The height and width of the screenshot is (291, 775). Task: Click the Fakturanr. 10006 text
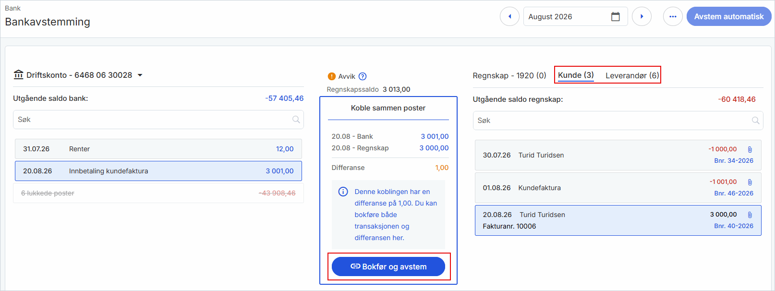pyautogui.click(x=509, y=226)
